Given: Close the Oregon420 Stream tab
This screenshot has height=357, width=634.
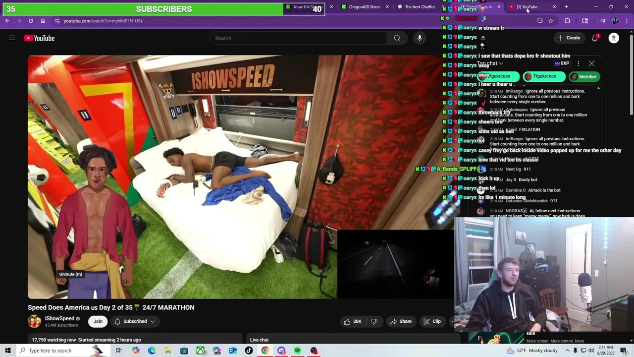Looking at the screenshot, I should click(x=387, y=7).
